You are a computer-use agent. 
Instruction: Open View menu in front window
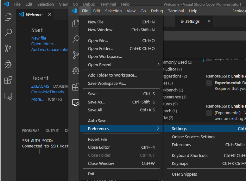point(131,11)
